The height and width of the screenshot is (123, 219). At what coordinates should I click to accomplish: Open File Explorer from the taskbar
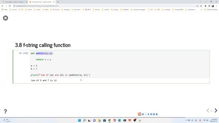point(100,120)
